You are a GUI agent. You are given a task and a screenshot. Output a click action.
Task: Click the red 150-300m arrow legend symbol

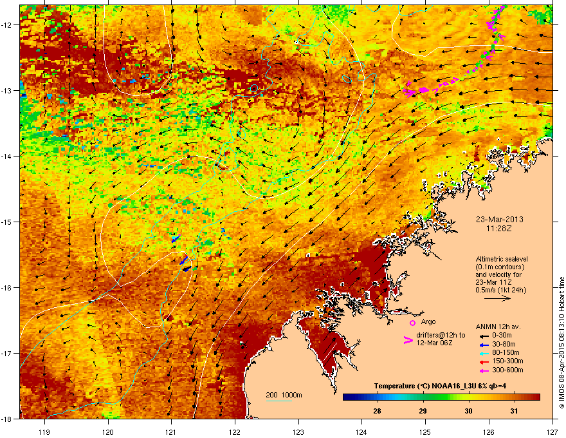click(x=484, y=362)
